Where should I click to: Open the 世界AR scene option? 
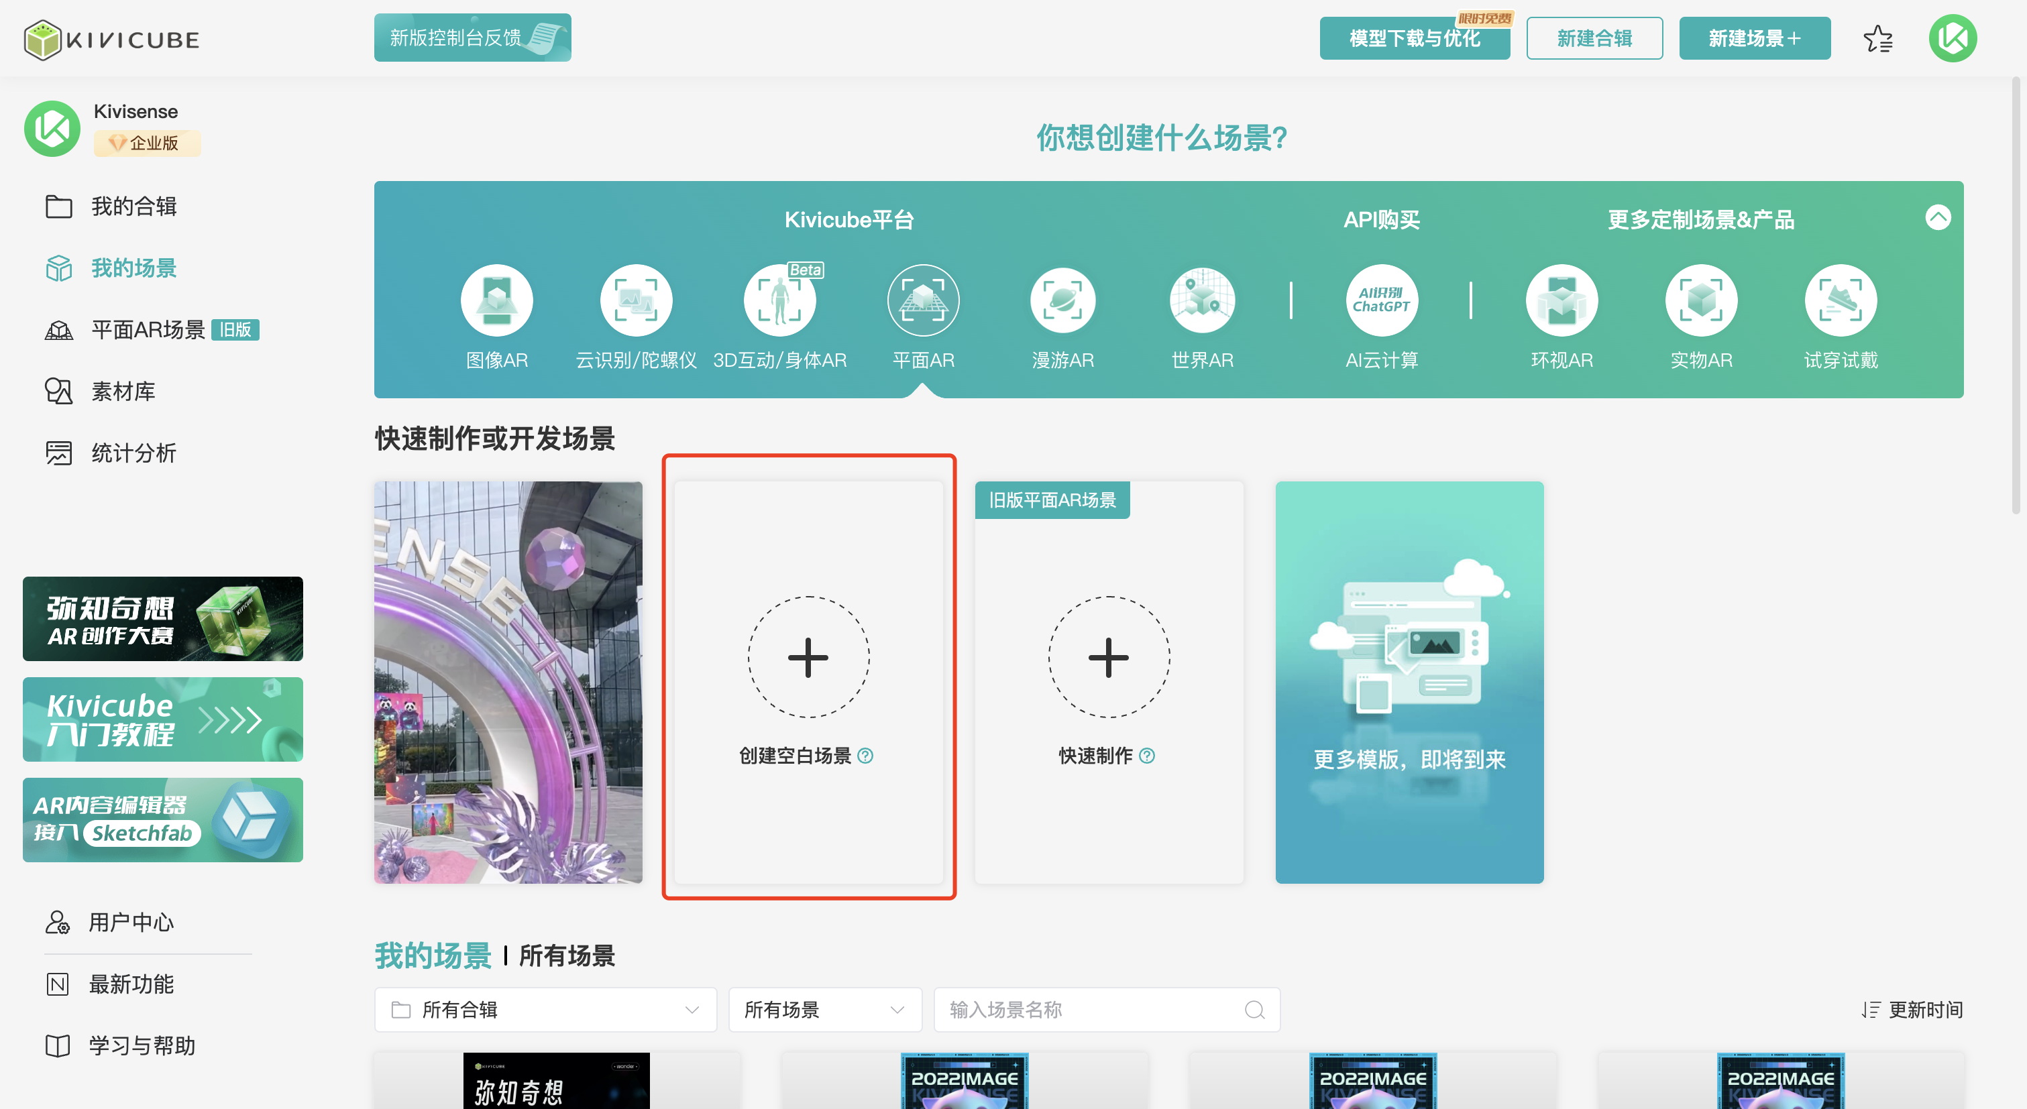coord(1201,300)
